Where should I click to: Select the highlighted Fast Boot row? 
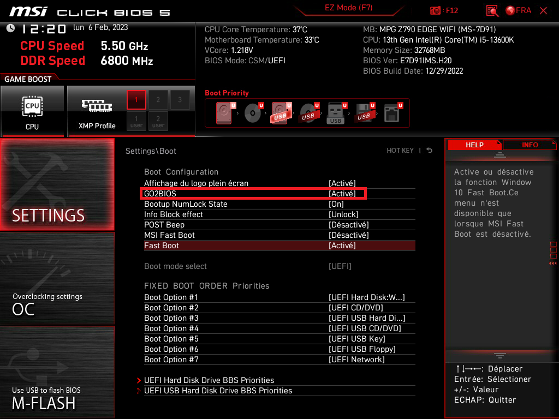[x=279, y=246]
